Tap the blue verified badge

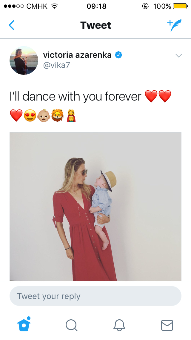point(118,55)
